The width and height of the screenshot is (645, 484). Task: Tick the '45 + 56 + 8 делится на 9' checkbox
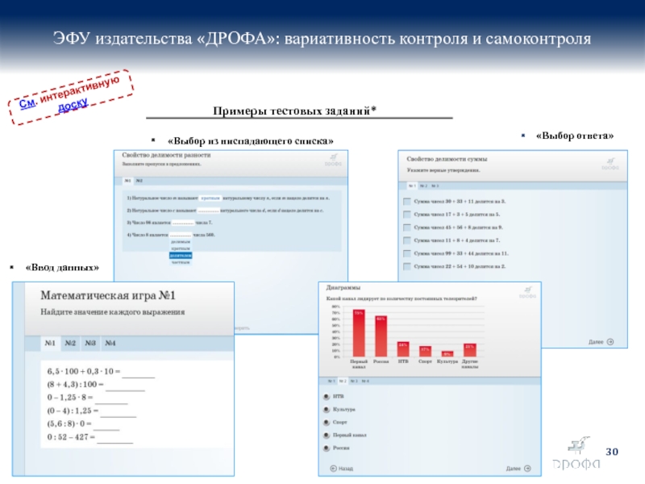[407, 227]
